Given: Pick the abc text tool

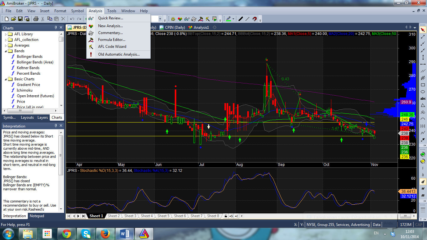Looking at the screenshot, I should pyautogui.click(x=423, y=98).
